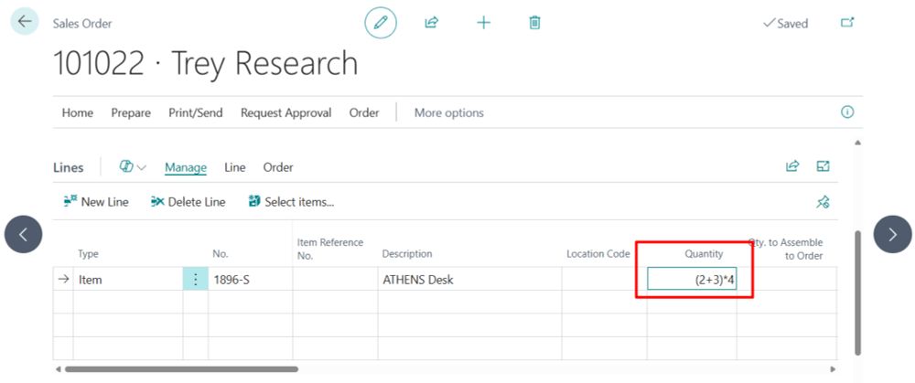Click the Lines section heading
The width and height of the screenshot is (915, 383).
(x=69, y=168)
